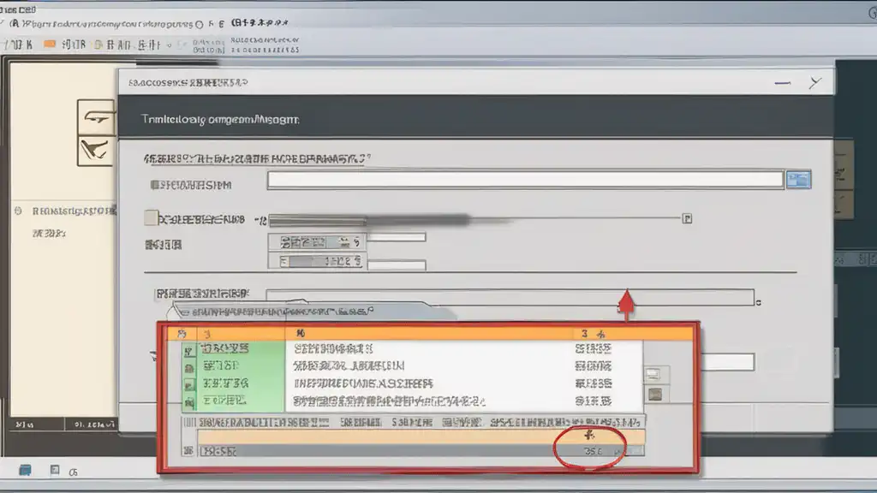Screen dimensions: 877x493
Task: Focus the white field to the right of the table
Action: point(727,362)
